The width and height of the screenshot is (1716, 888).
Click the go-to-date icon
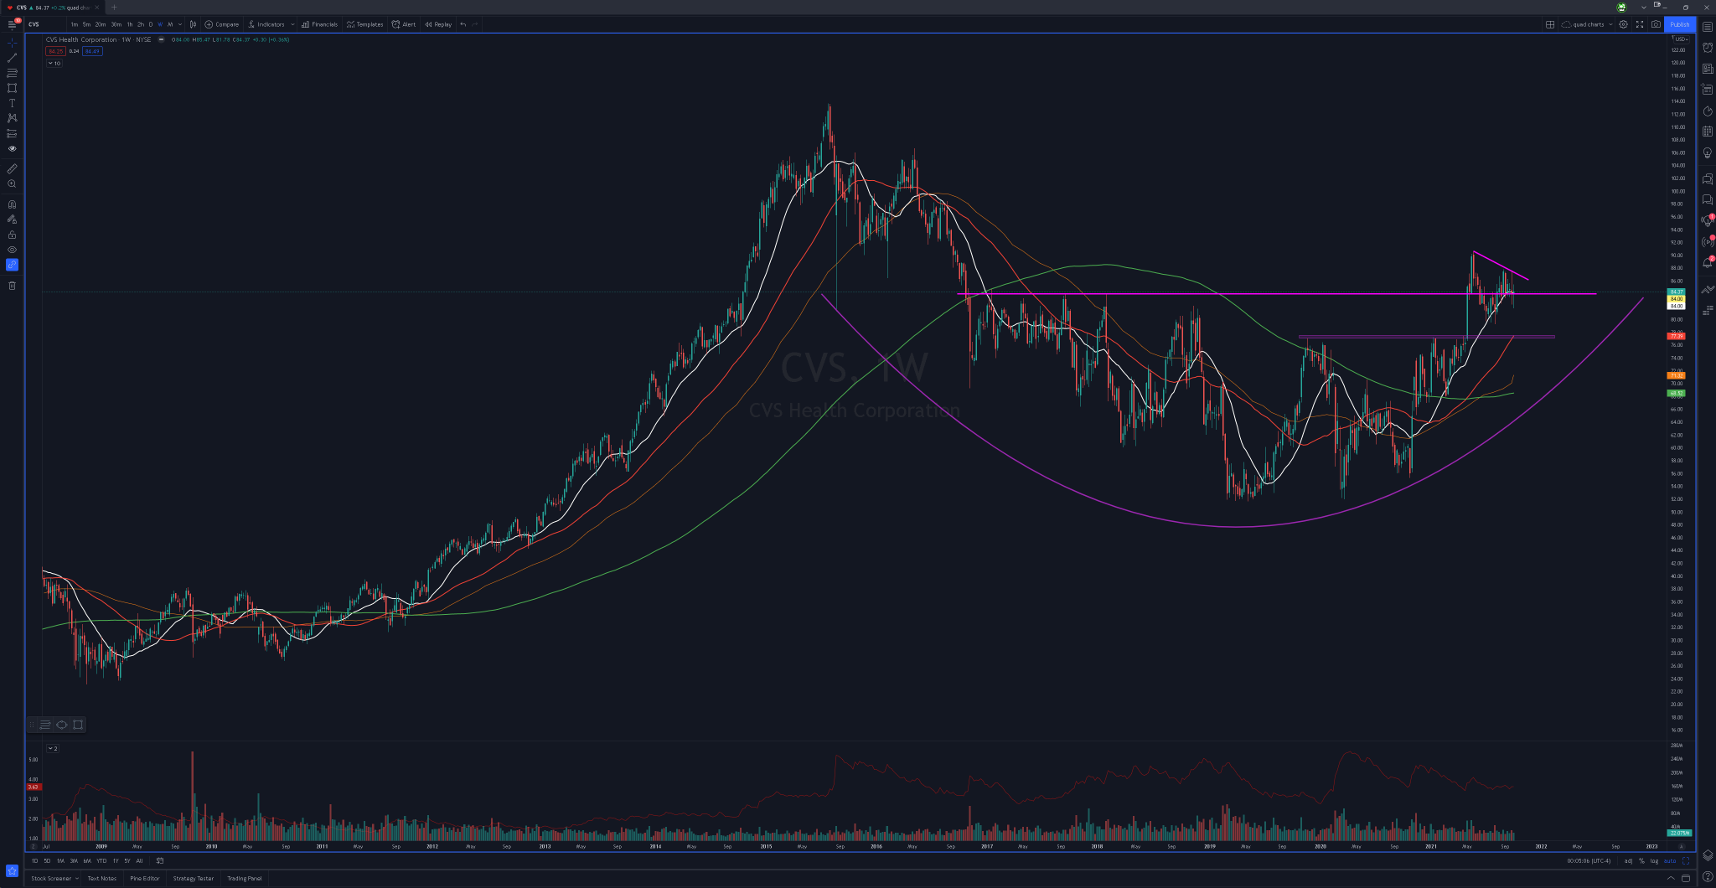click(160, 860)
